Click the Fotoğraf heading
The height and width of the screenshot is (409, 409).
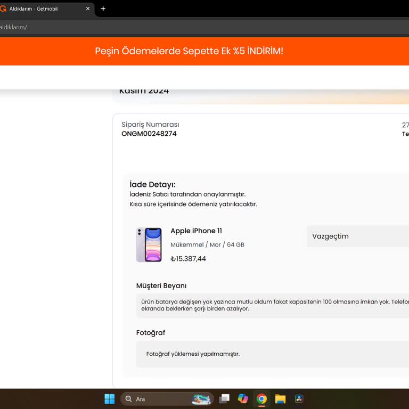pyautogui.click(x=151, y=332)
